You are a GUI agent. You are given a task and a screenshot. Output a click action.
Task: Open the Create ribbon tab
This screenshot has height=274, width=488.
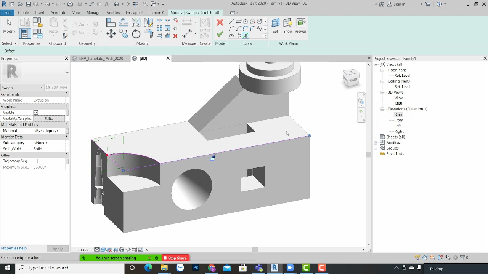[x=23, y=13]
